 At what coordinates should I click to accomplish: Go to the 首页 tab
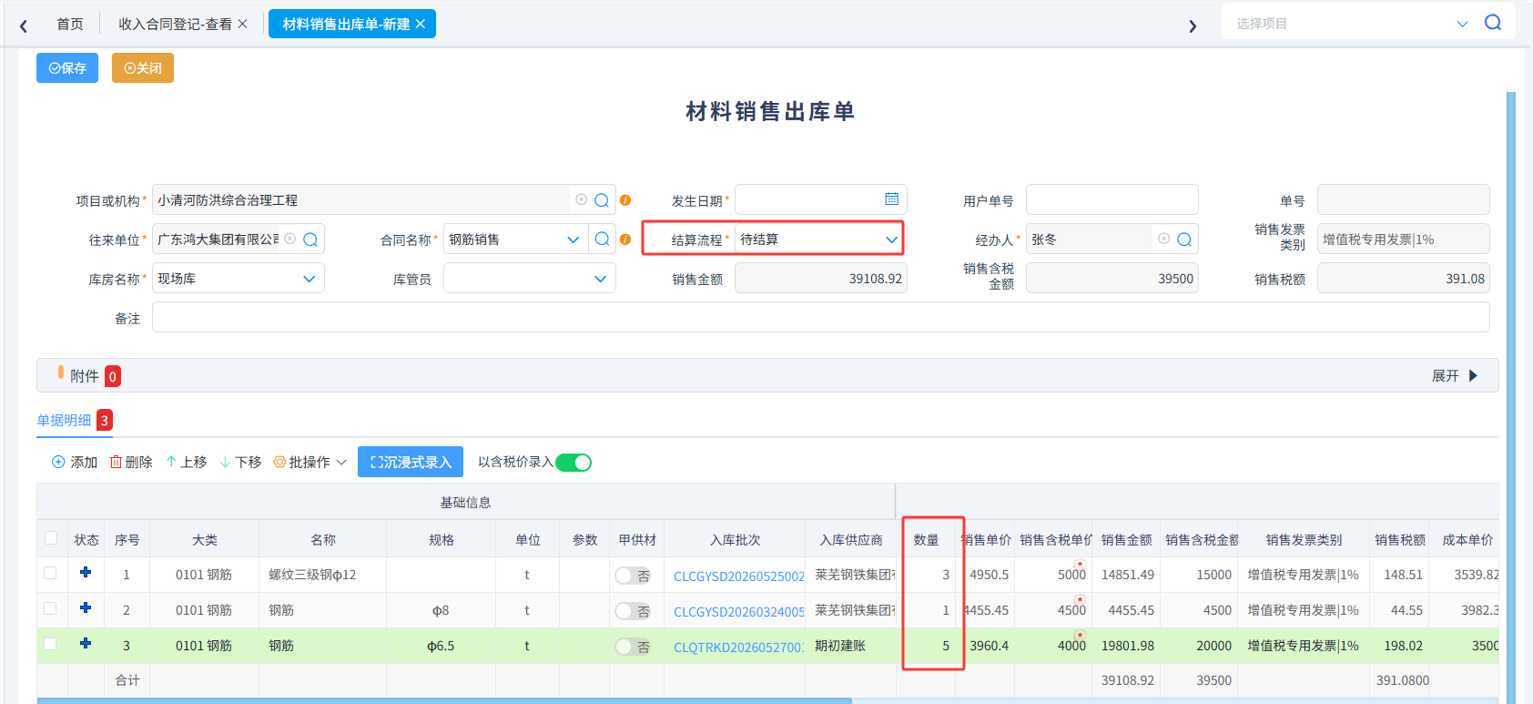[x=70, y=25]
